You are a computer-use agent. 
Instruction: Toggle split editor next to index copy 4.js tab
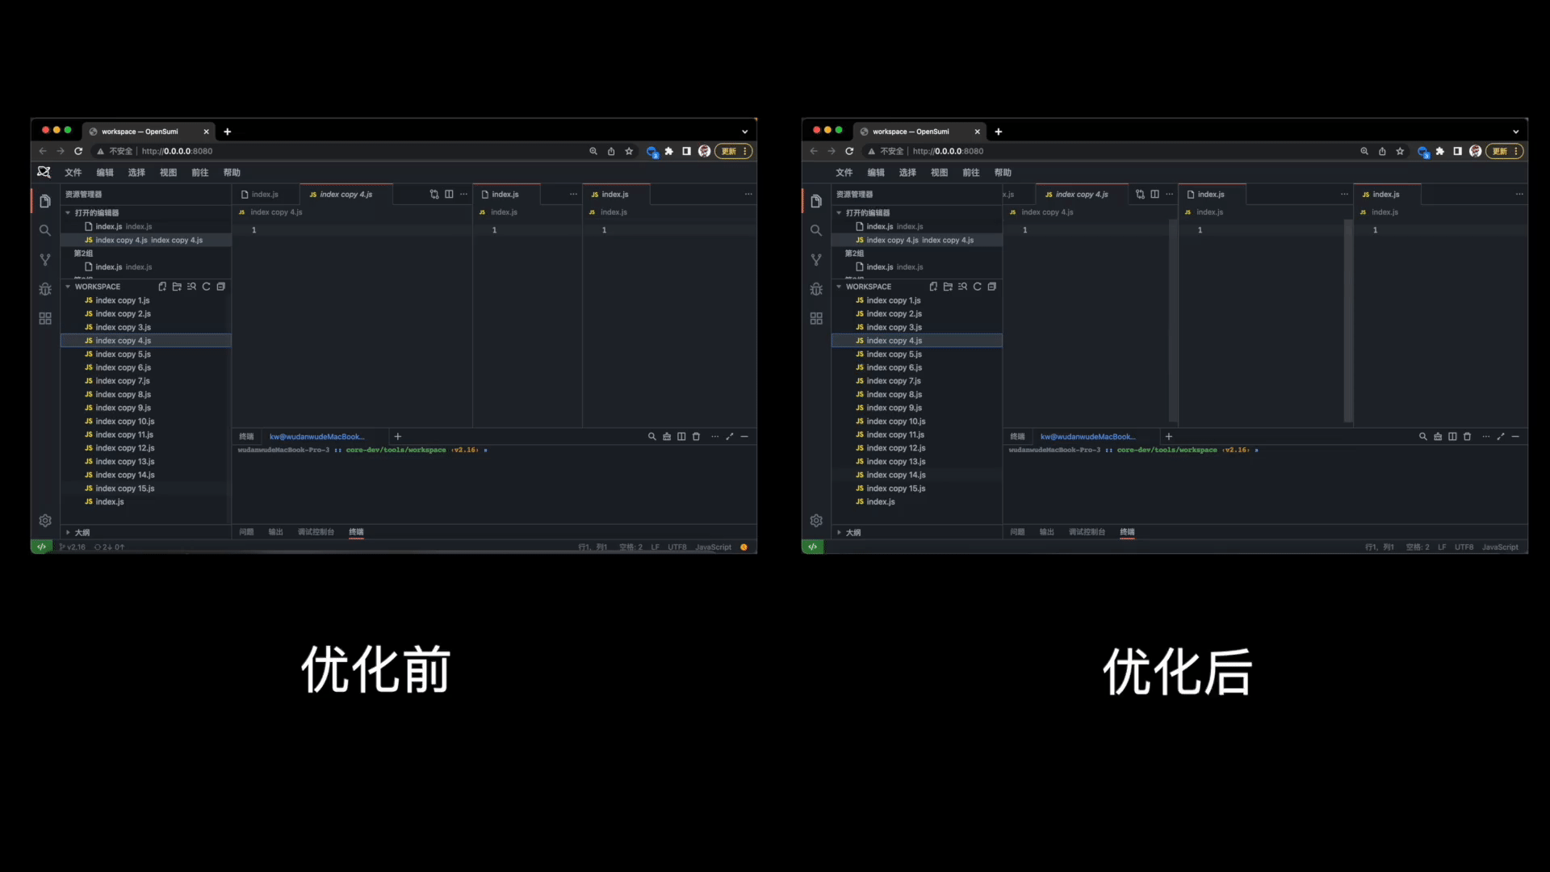(449, 194)
